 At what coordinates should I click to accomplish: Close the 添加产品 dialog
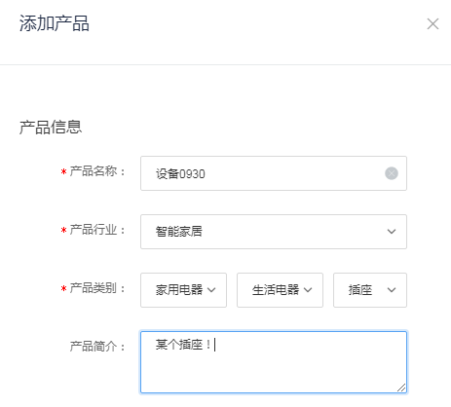(x=432, y=23)
